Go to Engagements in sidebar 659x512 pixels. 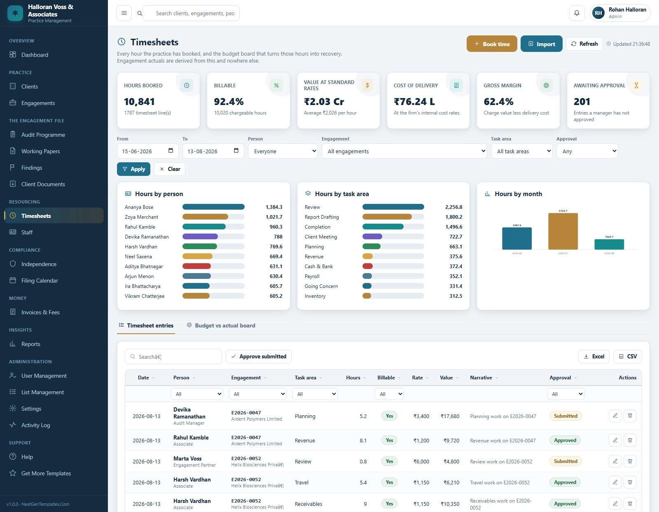[x=54, y=103]
